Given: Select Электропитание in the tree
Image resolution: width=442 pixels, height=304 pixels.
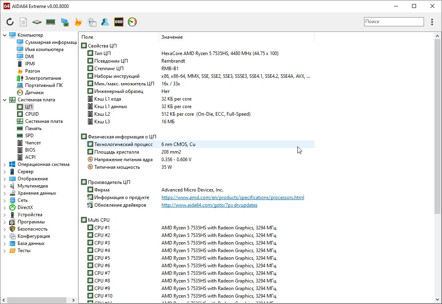Looking at the screenshot, I should 39,78.
